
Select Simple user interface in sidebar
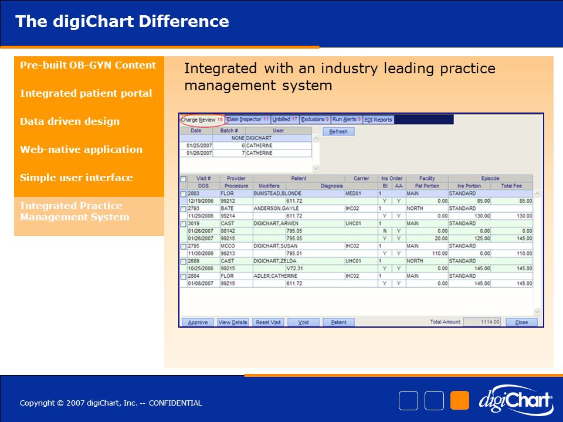[76, 178]
